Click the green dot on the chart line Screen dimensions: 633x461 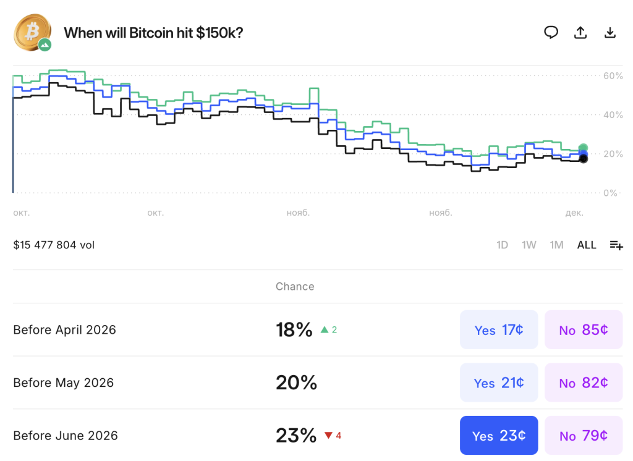coord(583,146)
